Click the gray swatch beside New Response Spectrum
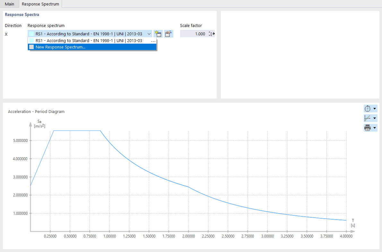 click(x=31, y=47)
